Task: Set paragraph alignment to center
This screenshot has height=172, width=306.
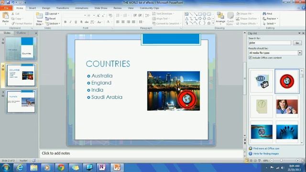Action: 123,22
